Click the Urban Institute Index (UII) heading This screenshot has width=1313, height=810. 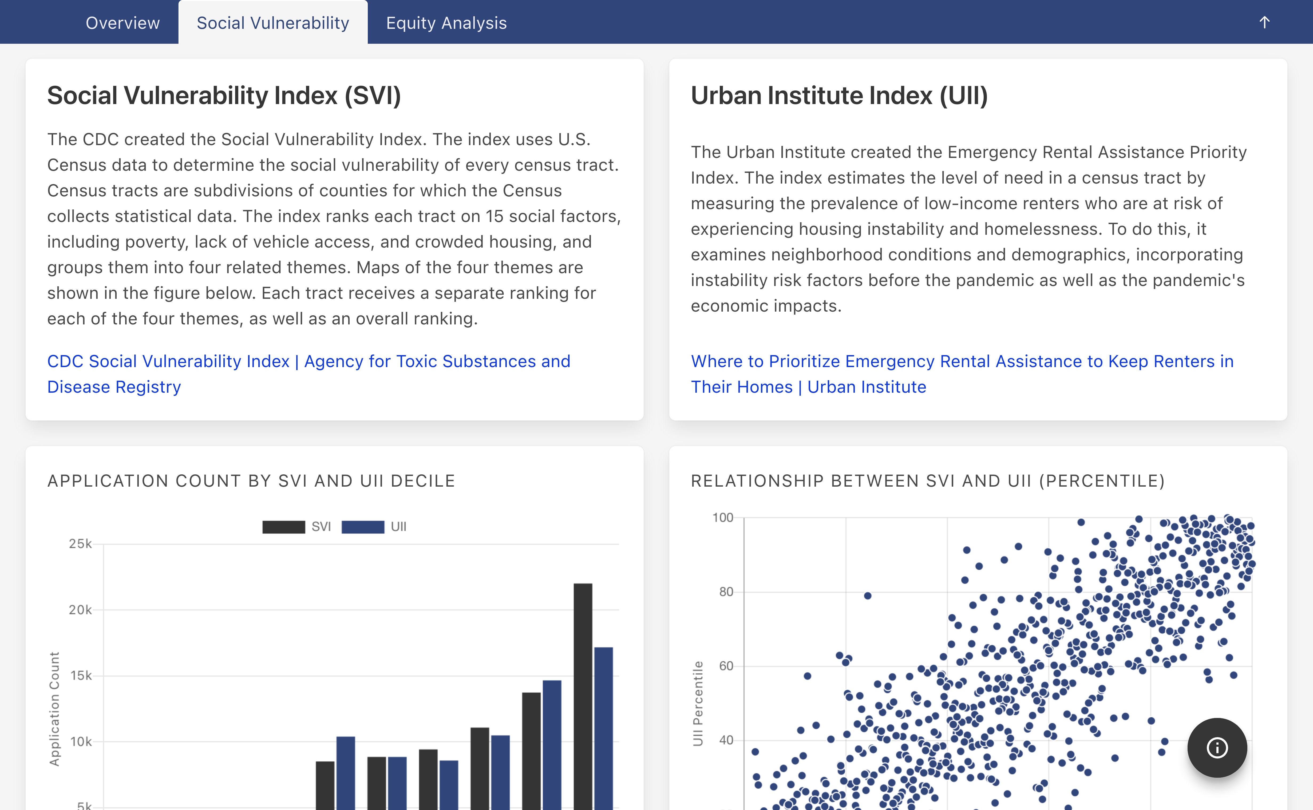click(839, 95)
